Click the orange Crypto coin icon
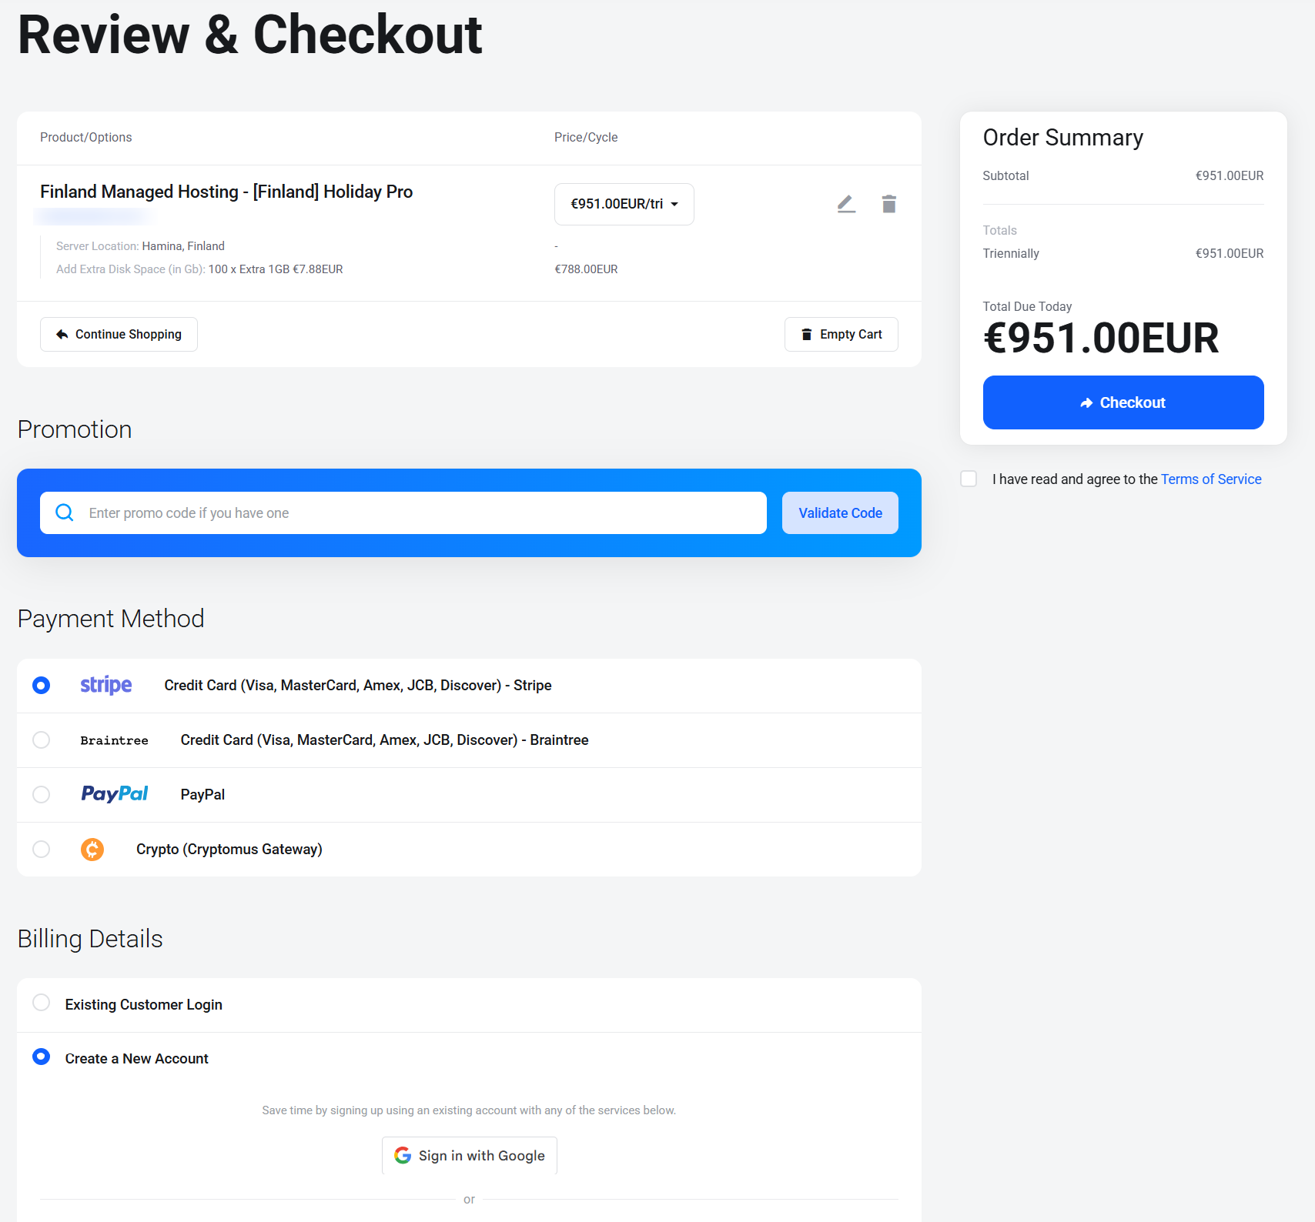Image resolution: width=1315 pixels, height=1222 pixels. [92, 849]
